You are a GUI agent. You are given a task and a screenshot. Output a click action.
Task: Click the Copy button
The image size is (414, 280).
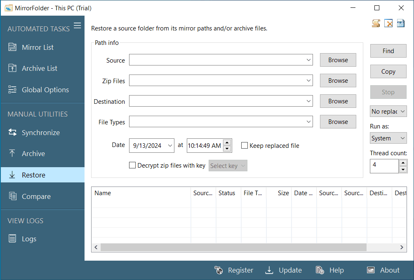tap(388, 72)
